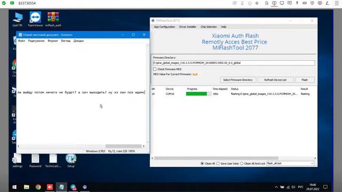
Task: Open Driver Installer menu
Action: tap(188, 27)
